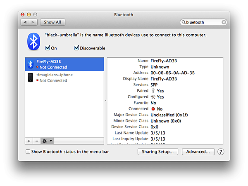The image size is (248, 186).
Task: Click the tfmagicians-iphone phone icon
Action: [x=30, y=78]
